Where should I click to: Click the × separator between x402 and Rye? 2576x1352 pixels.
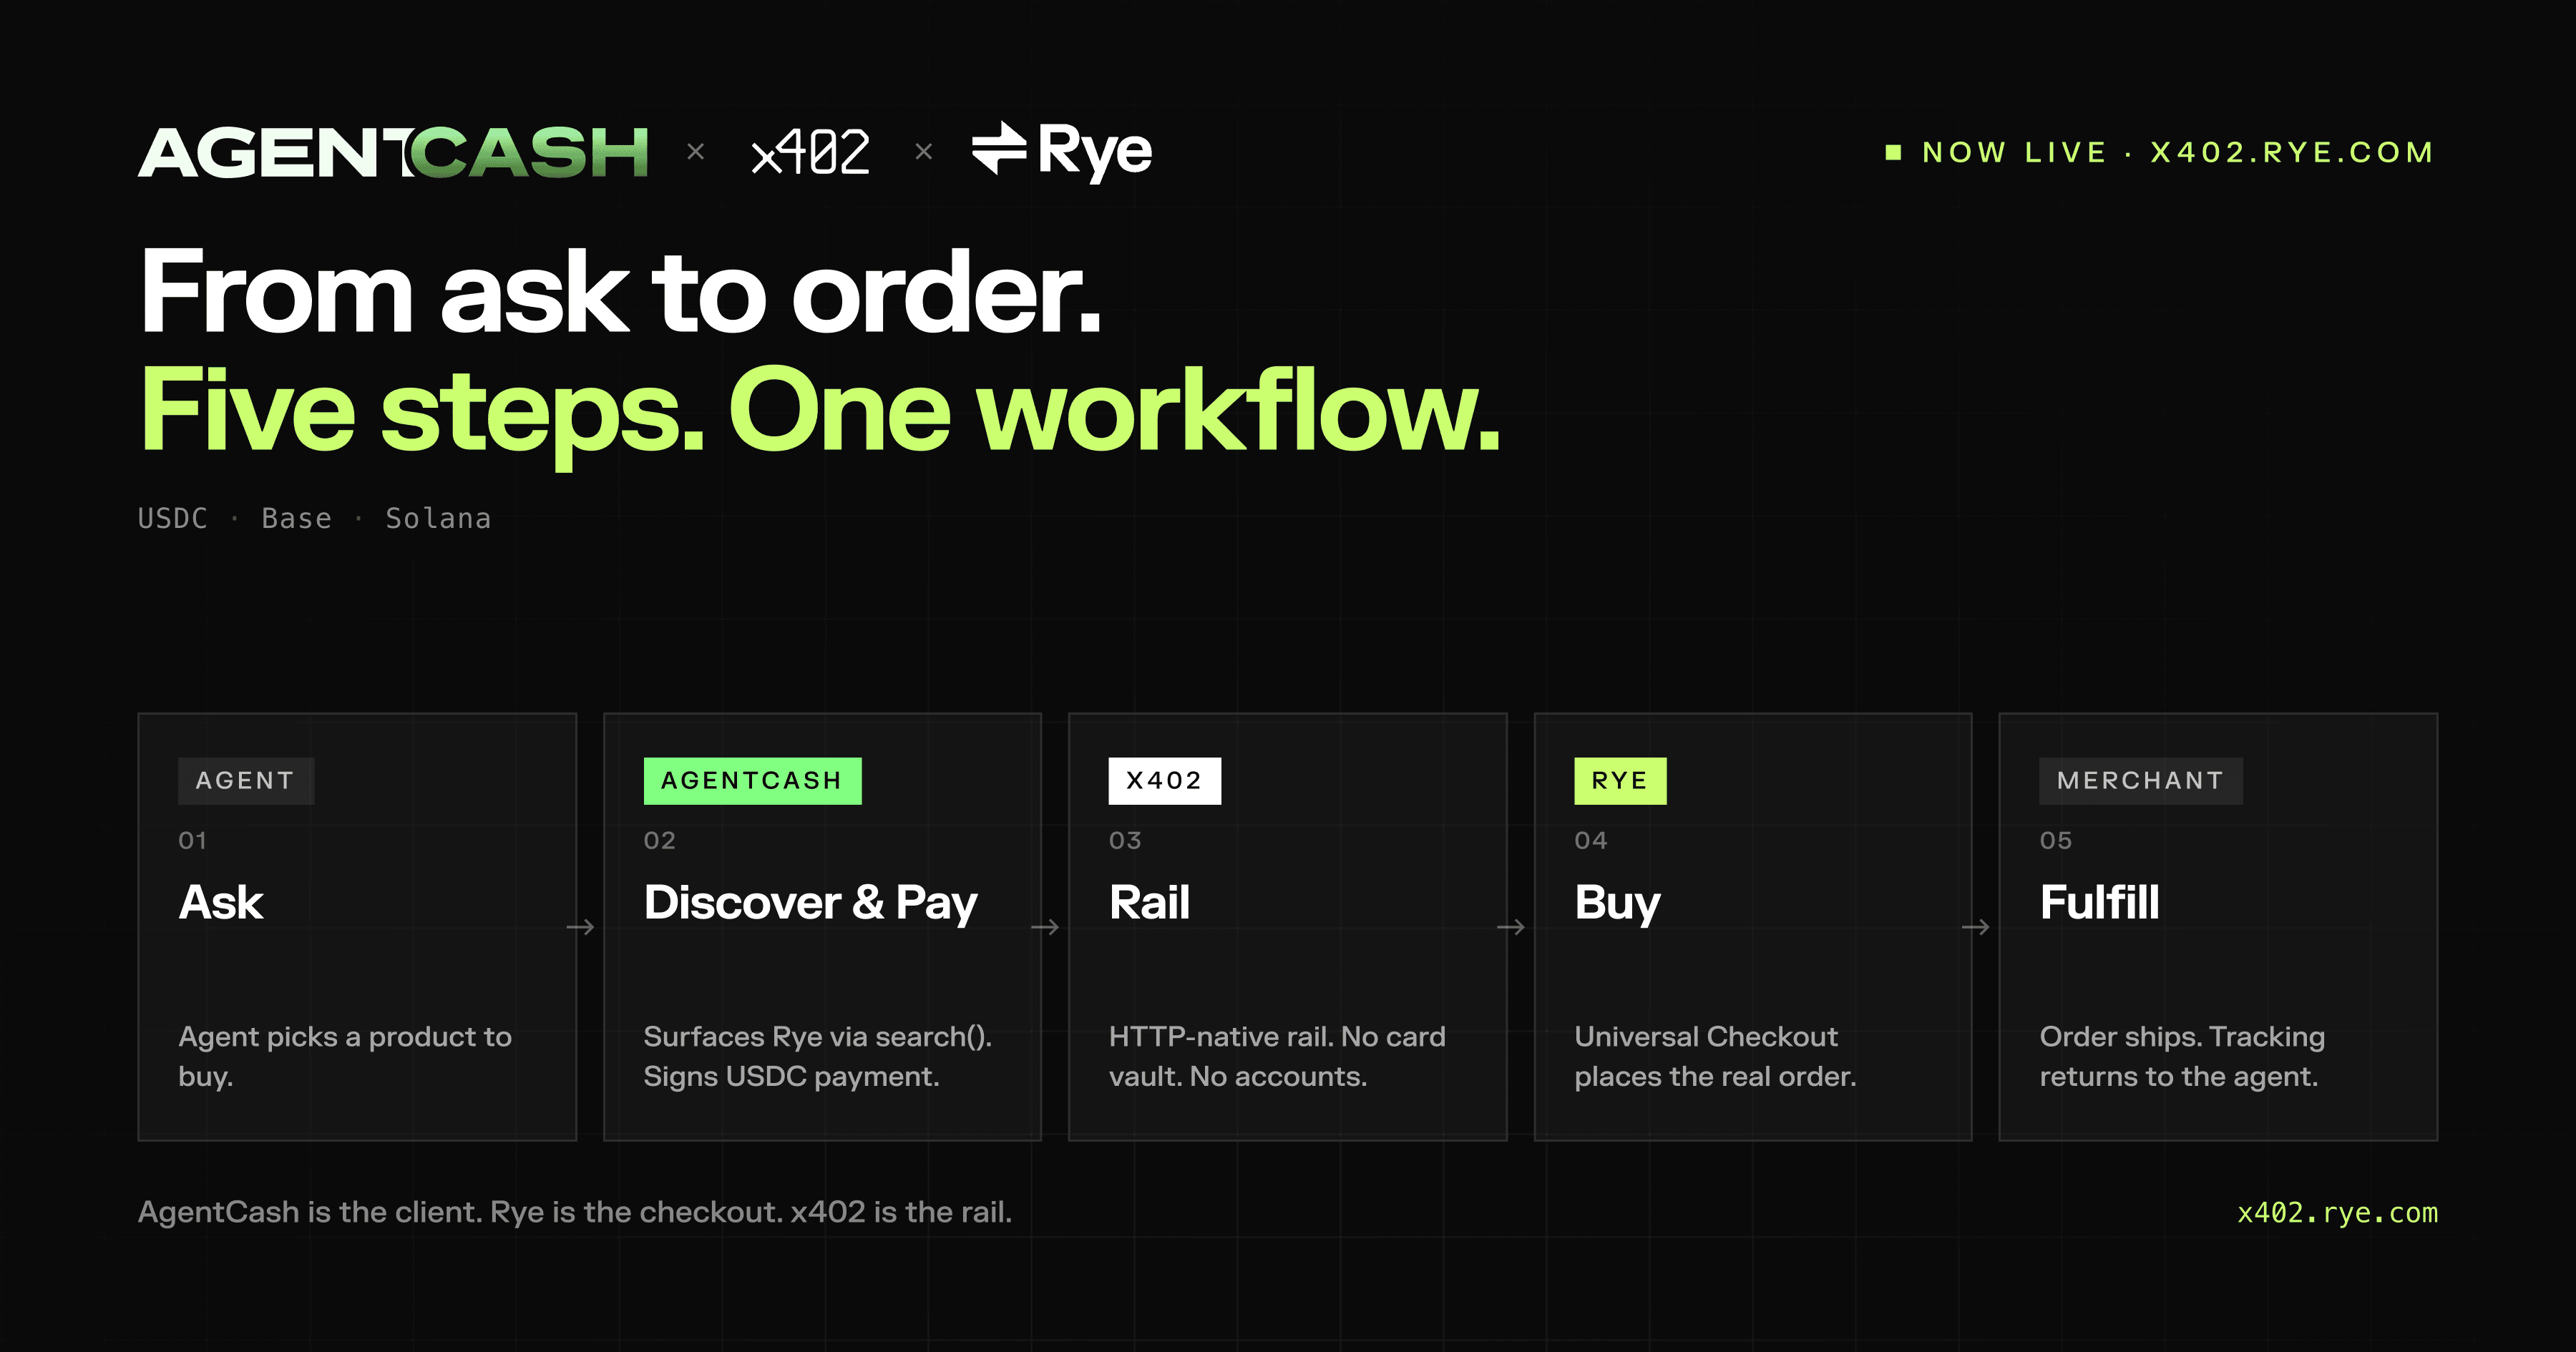tap(922, 150)
